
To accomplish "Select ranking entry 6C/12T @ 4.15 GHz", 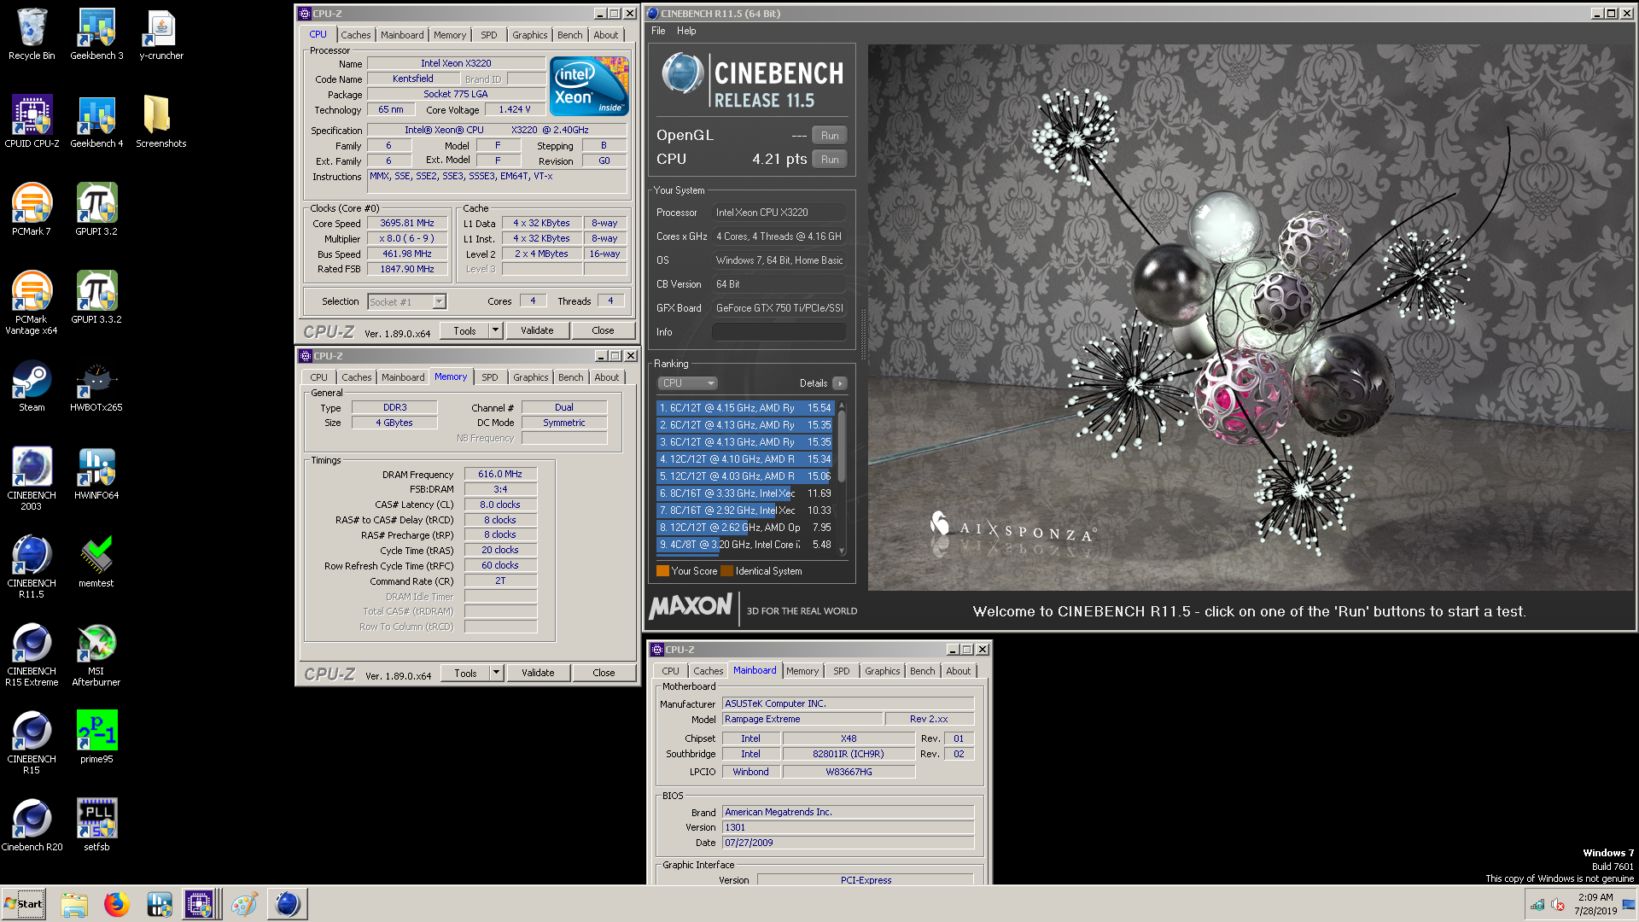I will pos(744,408).
